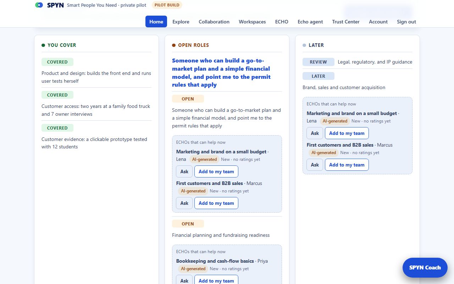
Task: Click AI-generated tag beside Lena in Later column
Action: pos(335,121)
